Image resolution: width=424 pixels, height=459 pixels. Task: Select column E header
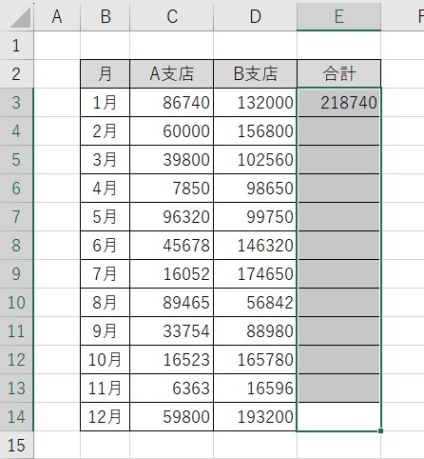click(338, 16)
